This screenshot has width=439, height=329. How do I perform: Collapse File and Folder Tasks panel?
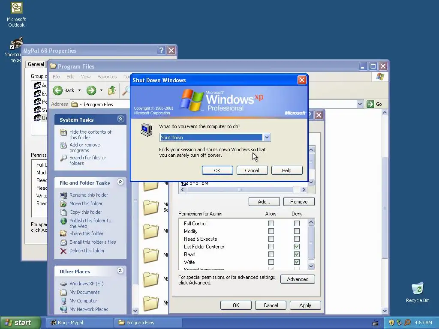[120, 182]
